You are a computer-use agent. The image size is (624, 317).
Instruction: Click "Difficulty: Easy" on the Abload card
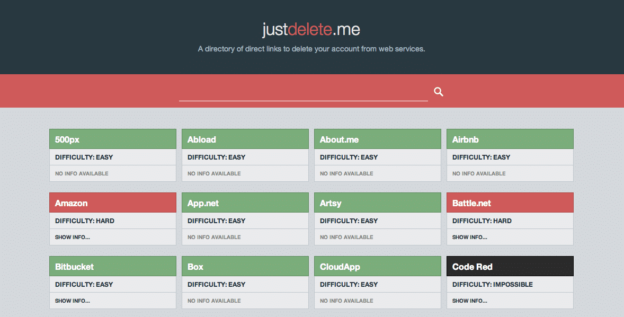pyautogui.click(x=217, y=157)
